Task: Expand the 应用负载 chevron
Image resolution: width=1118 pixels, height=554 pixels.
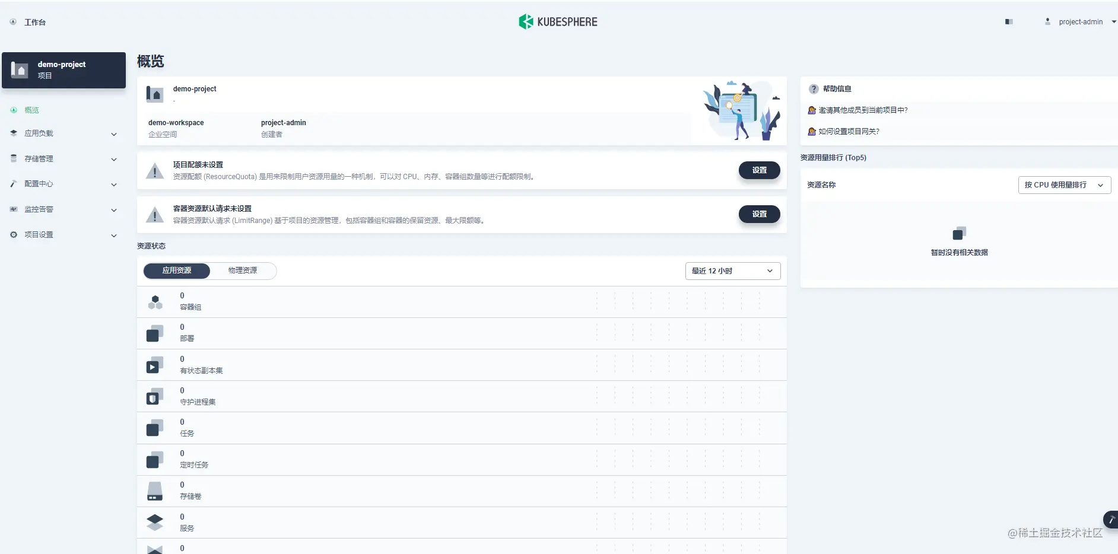Action: coord(114,134)
